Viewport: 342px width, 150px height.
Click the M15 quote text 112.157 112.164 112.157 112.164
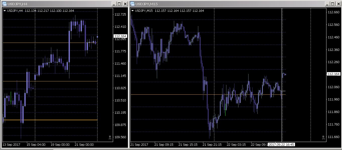[x=179, y=11]
